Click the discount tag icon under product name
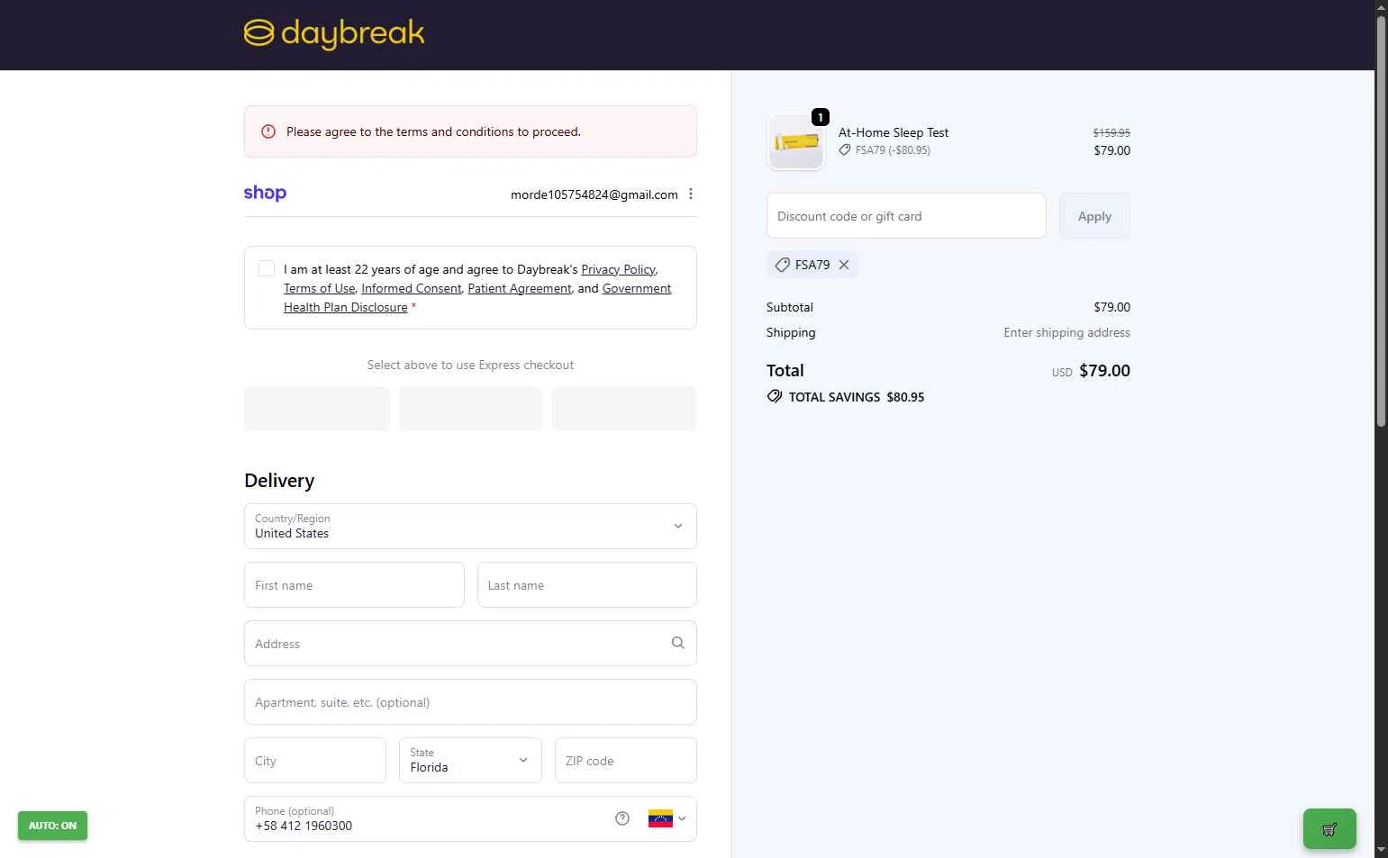Viewport: 1388px width, 858px height. pyautogui.click(x=845, y=150)
